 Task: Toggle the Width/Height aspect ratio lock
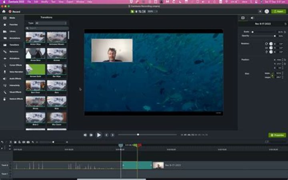click(x=272, y=75)
